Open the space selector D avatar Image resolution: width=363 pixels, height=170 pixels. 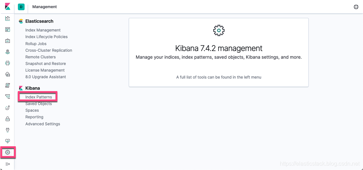[21, 7]
